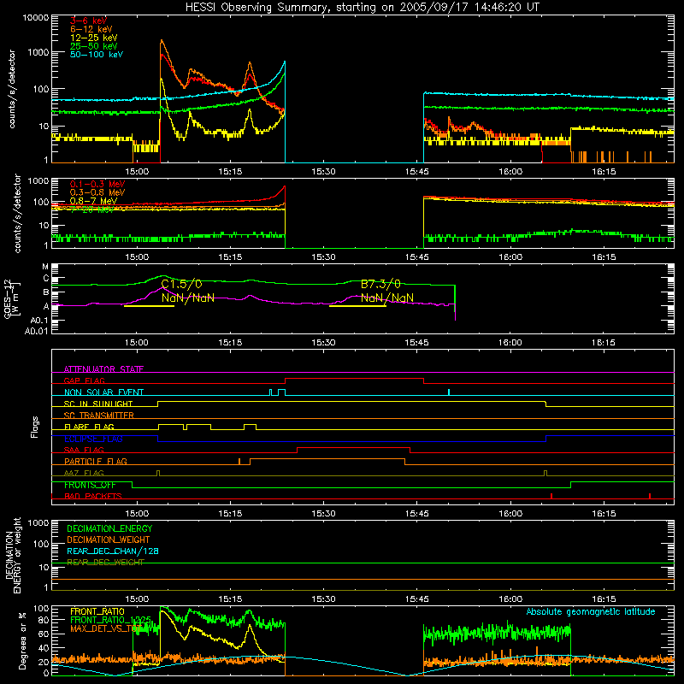Image resolution: width=684 pixels, height=684 pixels.
Task: Click the 'DECIMATION_WEIGHT' legend label
Action: tap(109, 540)
